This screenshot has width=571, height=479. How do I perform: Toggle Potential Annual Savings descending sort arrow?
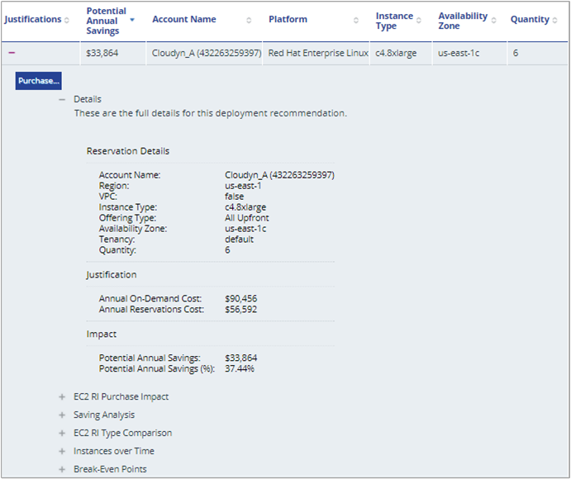click(x=132, y=20)
